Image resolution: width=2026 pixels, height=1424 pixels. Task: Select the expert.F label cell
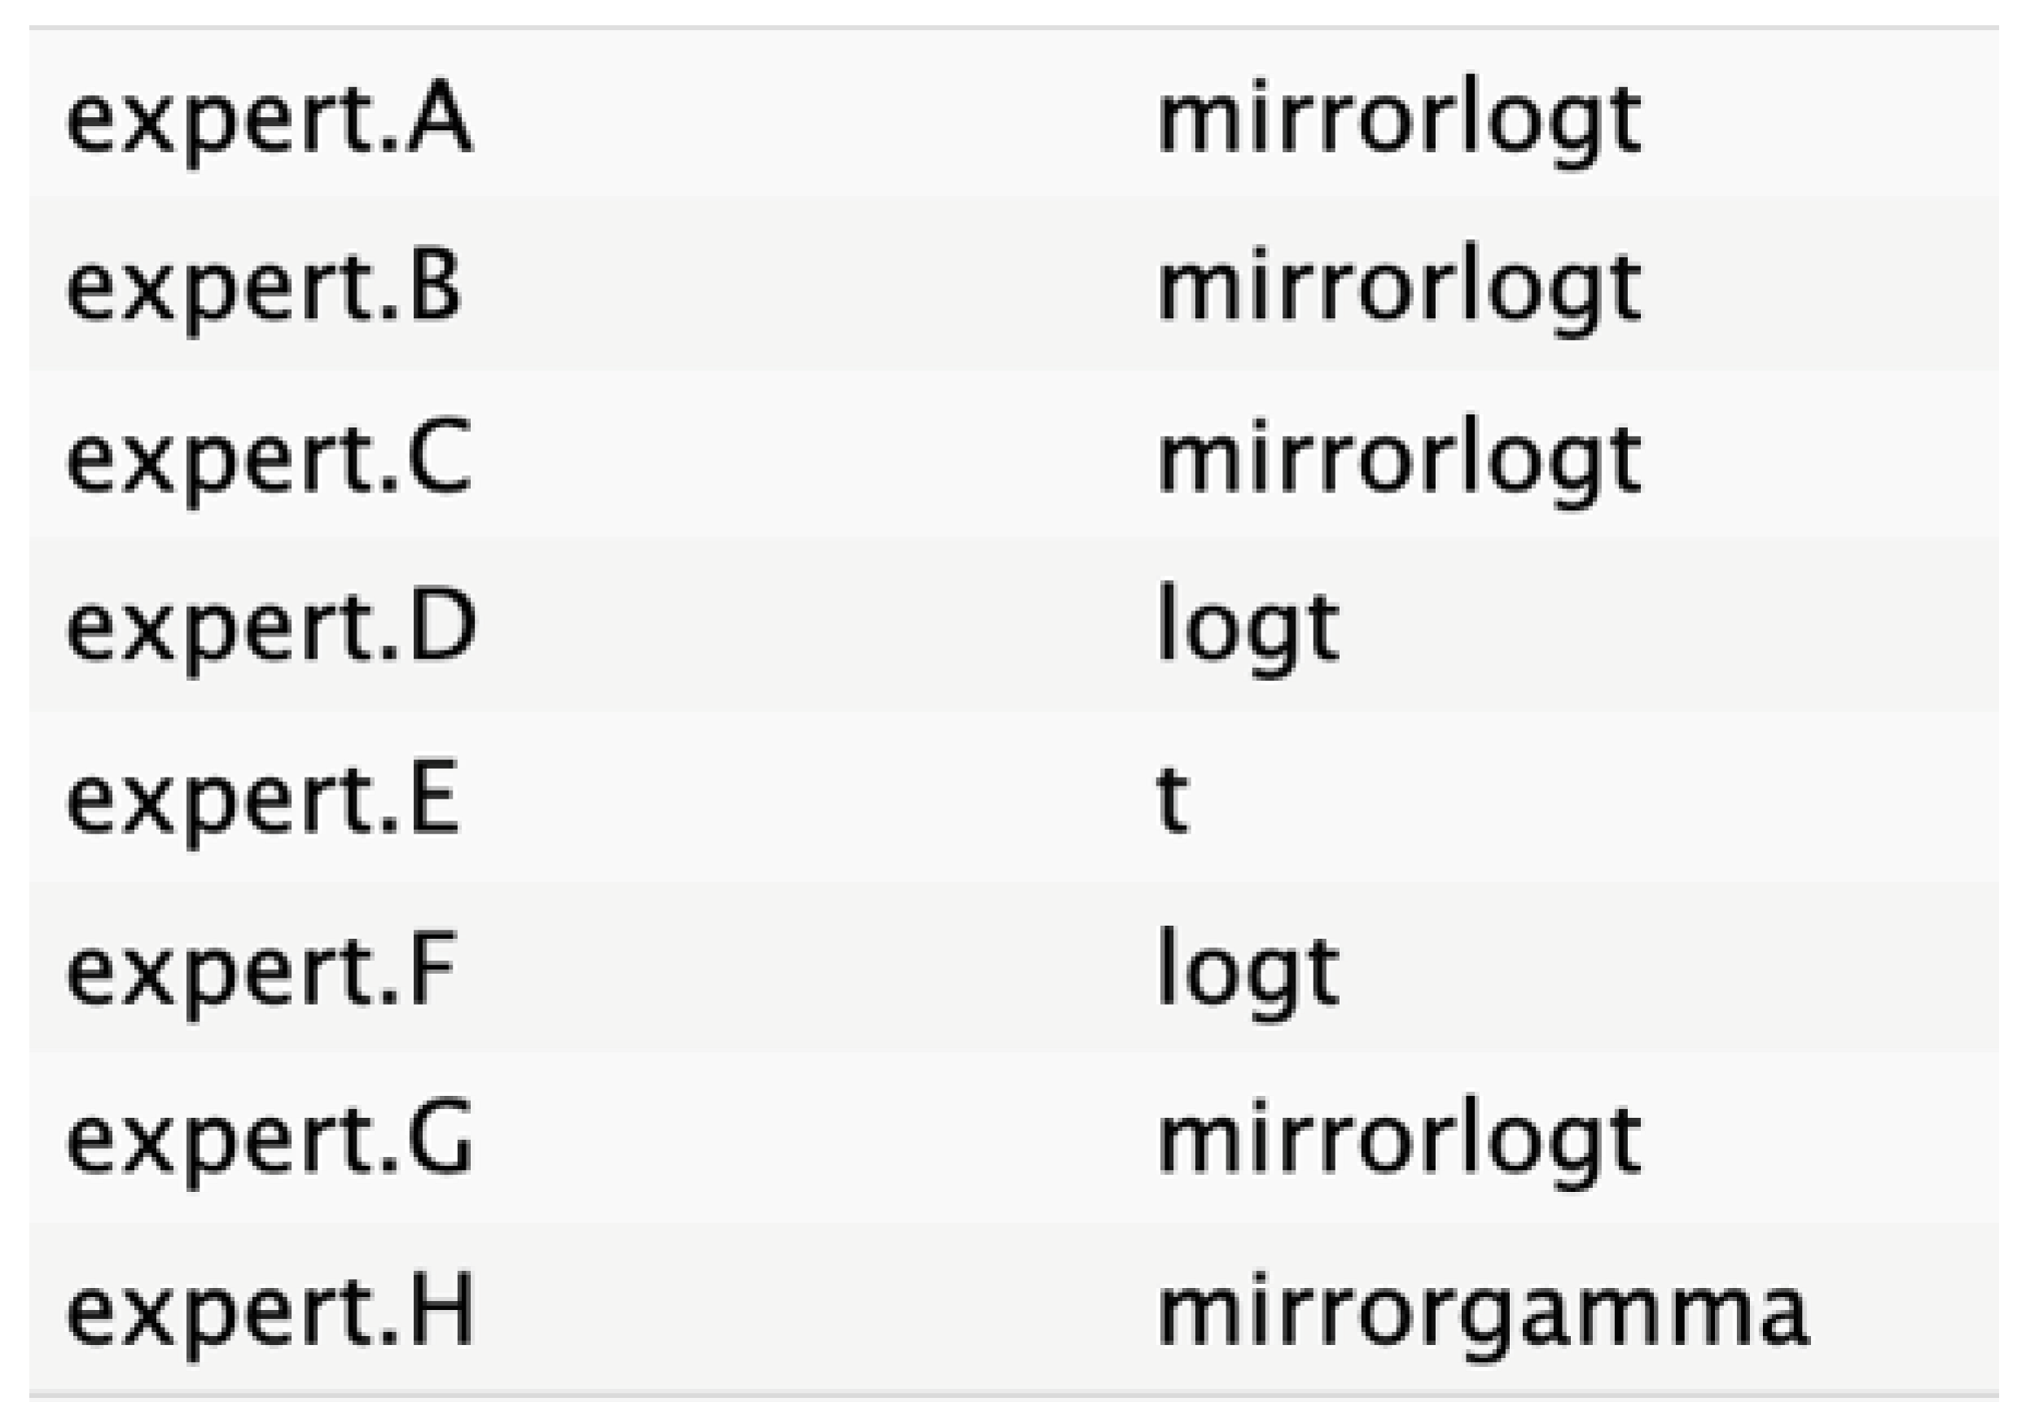[262, 971]
